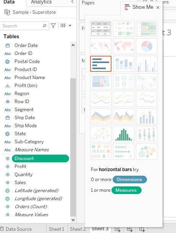Open the view options dropdown arrow
176x233 pixels.
70,26
